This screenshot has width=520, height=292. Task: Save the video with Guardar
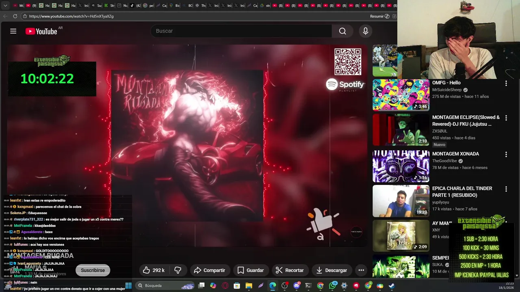[x=251, y=270]
